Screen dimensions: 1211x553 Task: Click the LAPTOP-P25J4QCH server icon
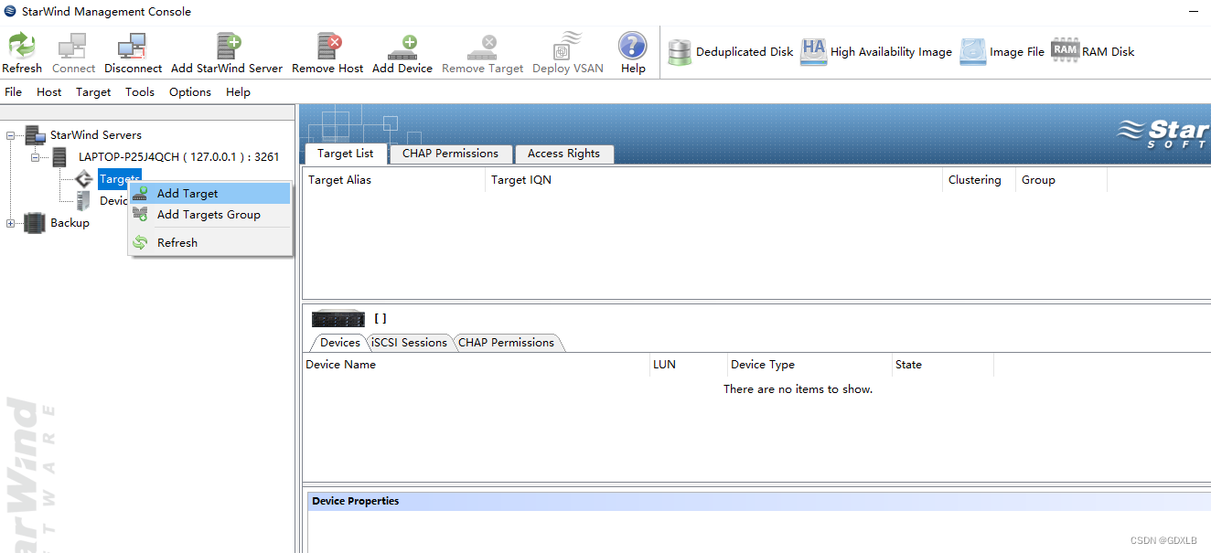(x=59, y=157)
